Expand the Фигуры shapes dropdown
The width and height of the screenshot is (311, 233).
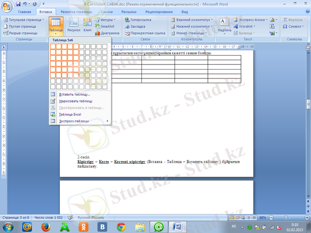(105, 19)
